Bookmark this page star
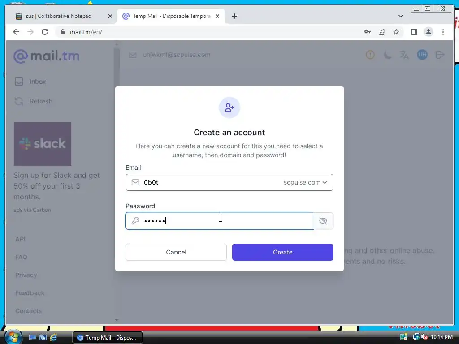Screen dimensions: 459x344 396,32
